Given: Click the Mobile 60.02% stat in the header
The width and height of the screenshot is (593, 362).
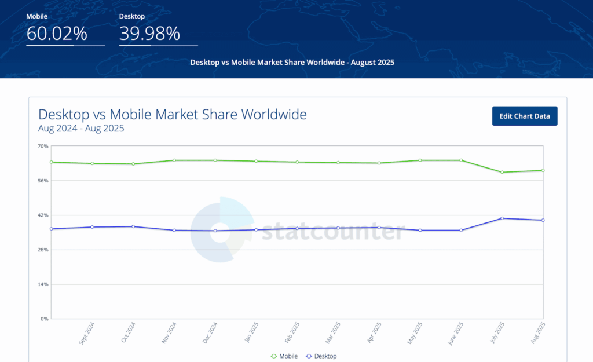Looking at the screenshot, I should point(57,34).
